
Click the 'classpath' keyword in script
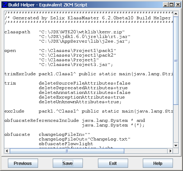[17, 32]
